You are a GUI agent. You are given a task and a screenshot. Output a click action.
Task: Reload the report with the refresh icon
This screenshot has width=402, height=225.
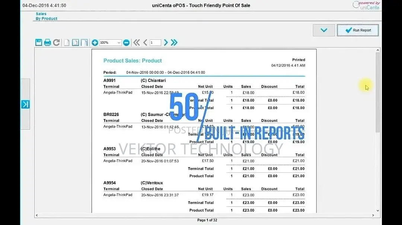[x=57, y=42]
